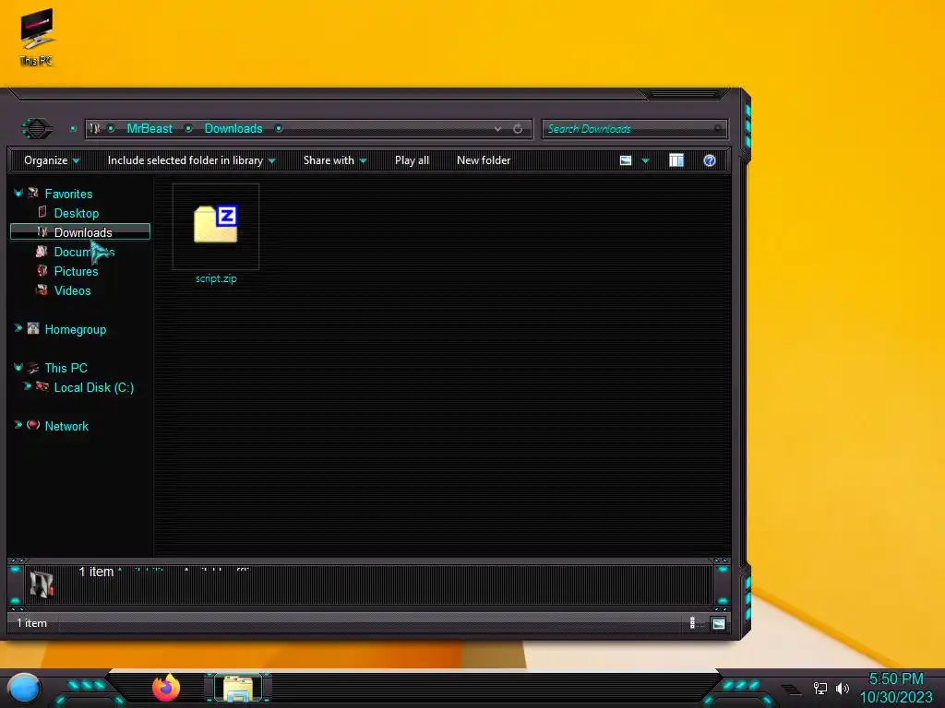Image resolution: width=945 pixels, height=708 pixels.
Task: Launch Firefox from the taskbar
Action: (166, 688)
